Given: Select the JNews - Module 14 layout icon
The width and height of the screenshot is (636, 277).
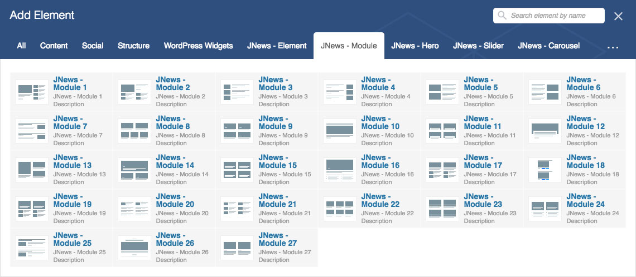Looking at the screenshot, I should 134,170.
